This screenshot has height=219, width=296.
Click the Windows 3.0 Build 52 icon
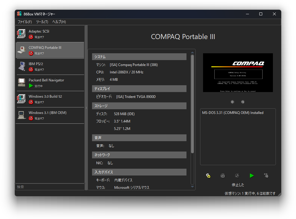coord(21,99)
